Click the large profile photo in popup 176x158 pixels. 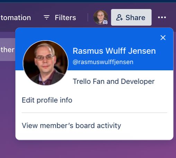click(46, 63)
